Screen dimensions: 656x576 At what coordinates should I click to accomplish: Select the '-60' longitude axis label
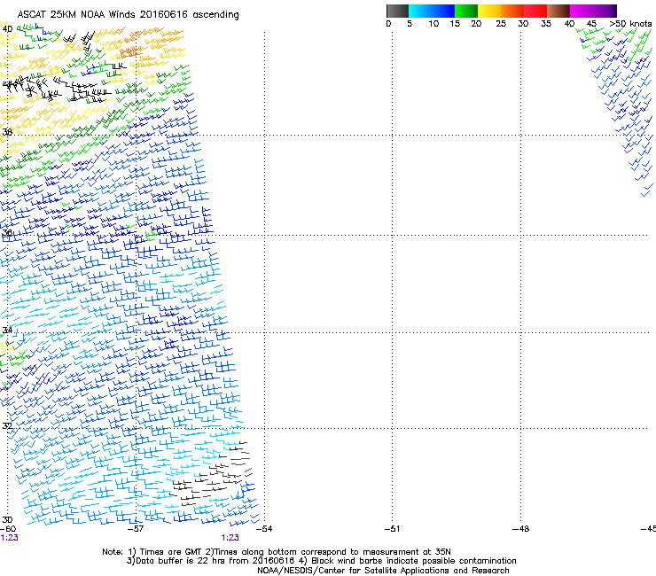click(8, 529)
